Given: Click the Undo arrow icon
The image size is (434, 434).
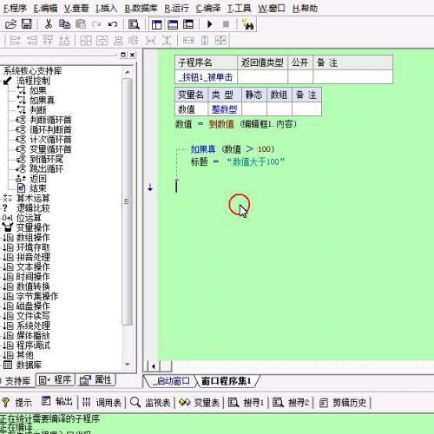Looking at the screenshot, I should [113, 24].
